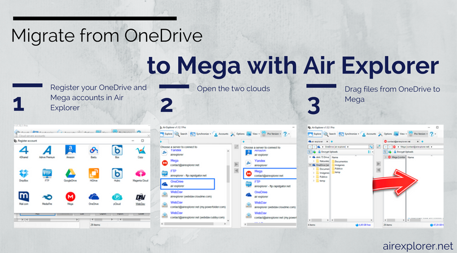The height and width of the screenshot is (253, 457).
Task: Collapse the OneDrive node in step 3 tree
Action: (310, 165)
